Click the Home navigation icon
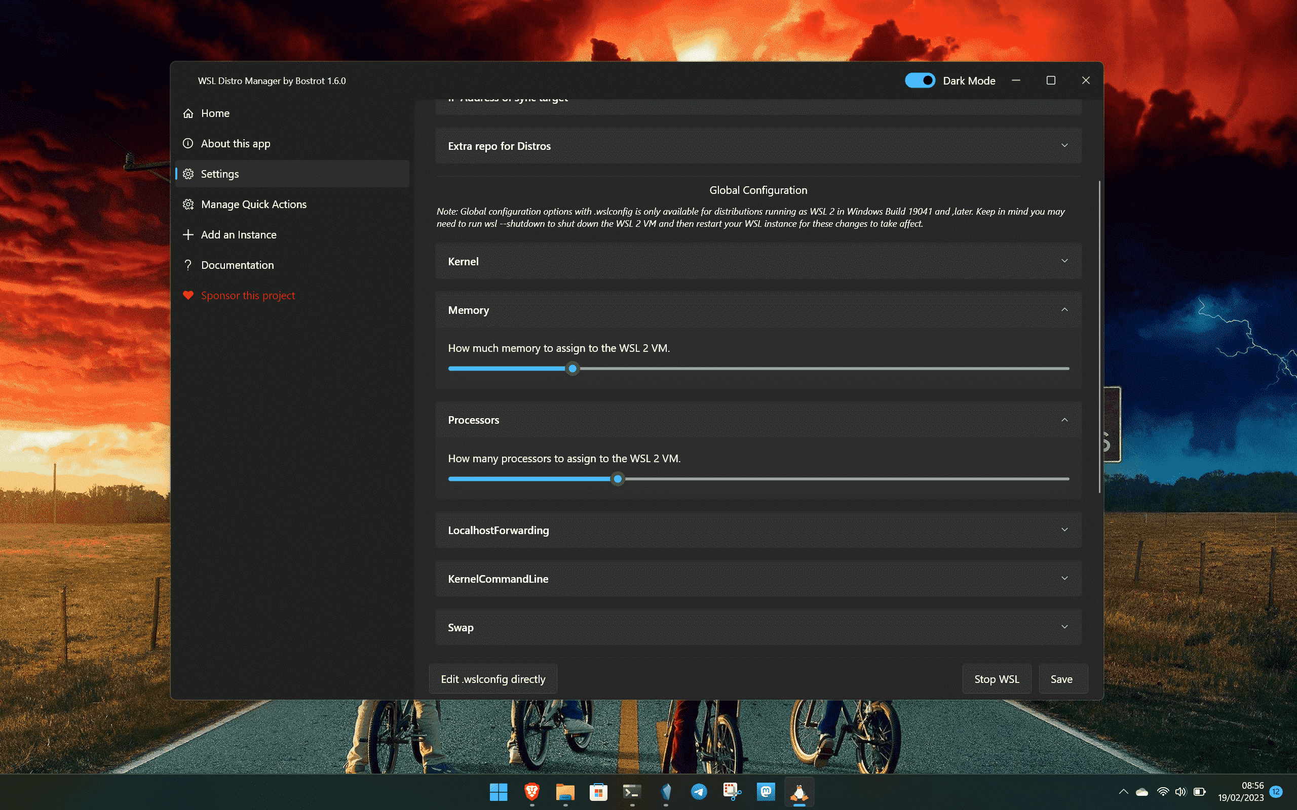Screen dimensions: 1297x810 pos(188,113)
